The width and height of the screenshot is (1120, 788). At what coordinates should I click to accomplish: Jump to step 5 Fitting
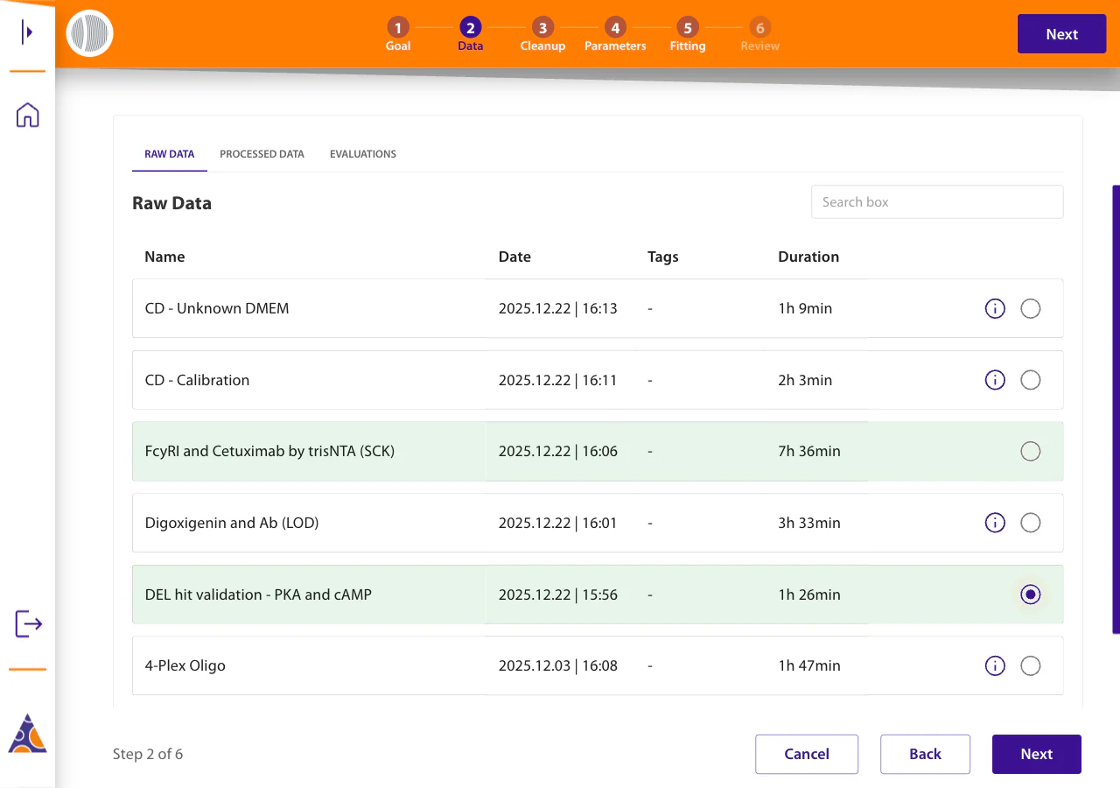pos(688,34)
